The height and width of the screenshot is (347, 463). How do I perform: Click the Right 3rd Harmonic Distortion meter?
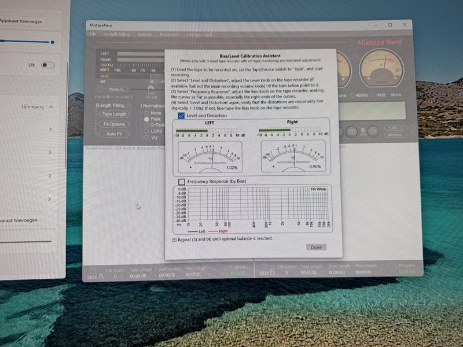coord(293,156)
